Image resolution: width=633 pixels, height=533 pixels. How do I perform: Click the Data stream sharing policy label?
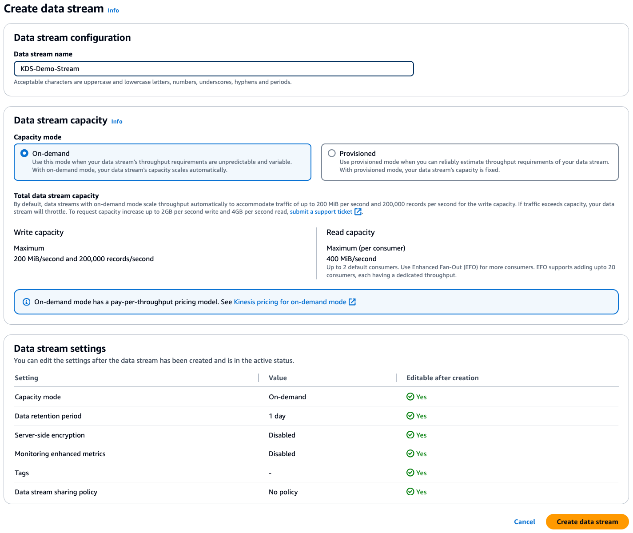pyautogui.click(x=56, y=492)
